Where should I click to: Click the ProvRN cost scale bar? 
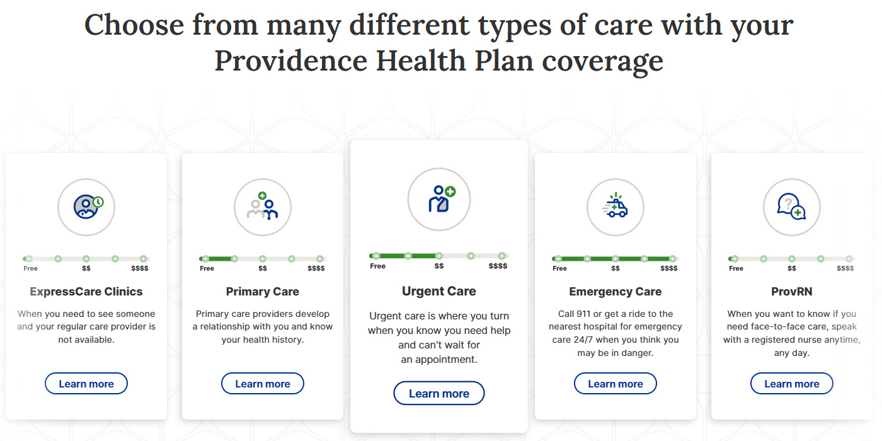792,258
